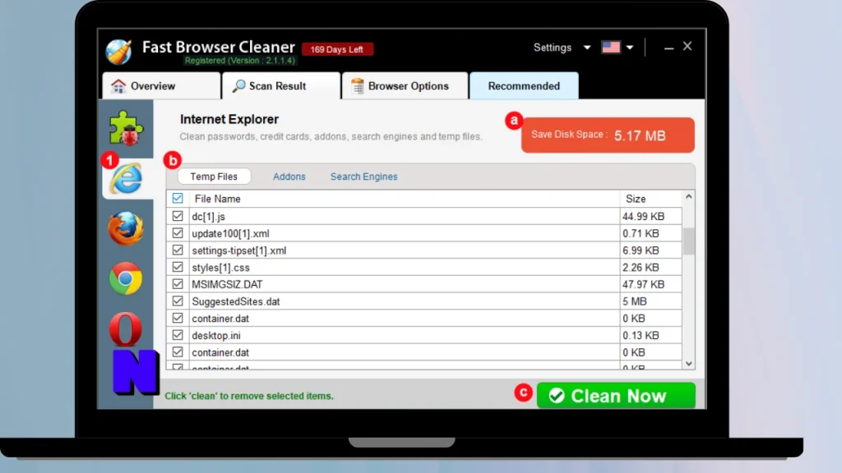Open the Settings dropdown menu

(562, 47)
